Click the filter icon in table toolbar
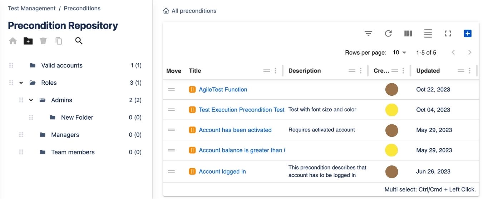Image resolution: width=488 pixels, height=199 pixels. (369, 34)
